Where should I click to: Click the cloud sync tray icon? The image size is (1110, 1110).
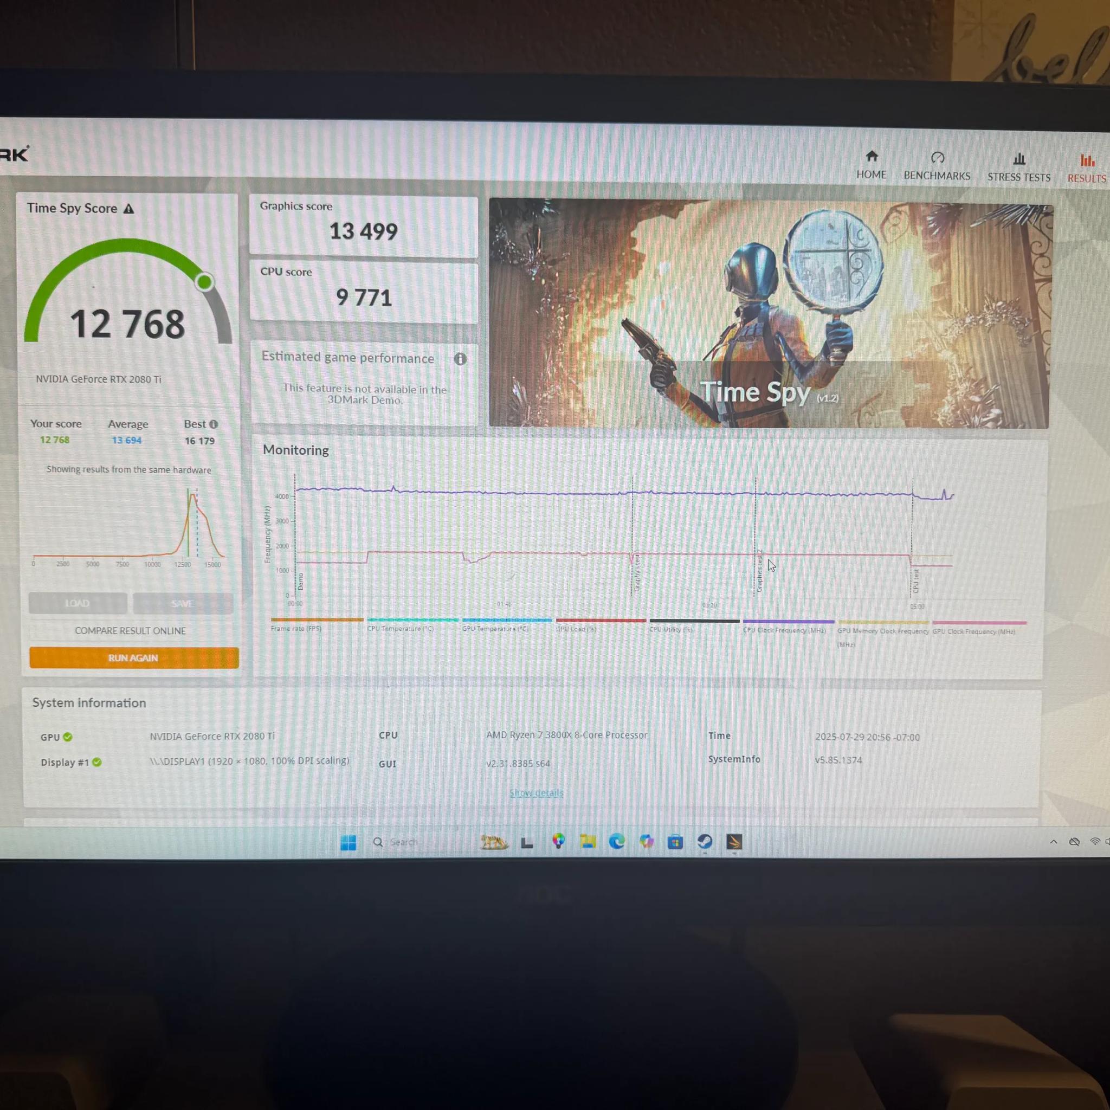[x=1074, y=842]
